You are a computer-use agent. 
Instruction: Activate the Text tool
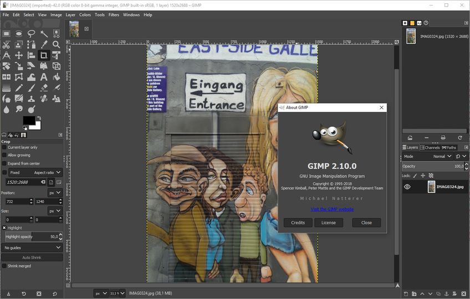[44, 77]
